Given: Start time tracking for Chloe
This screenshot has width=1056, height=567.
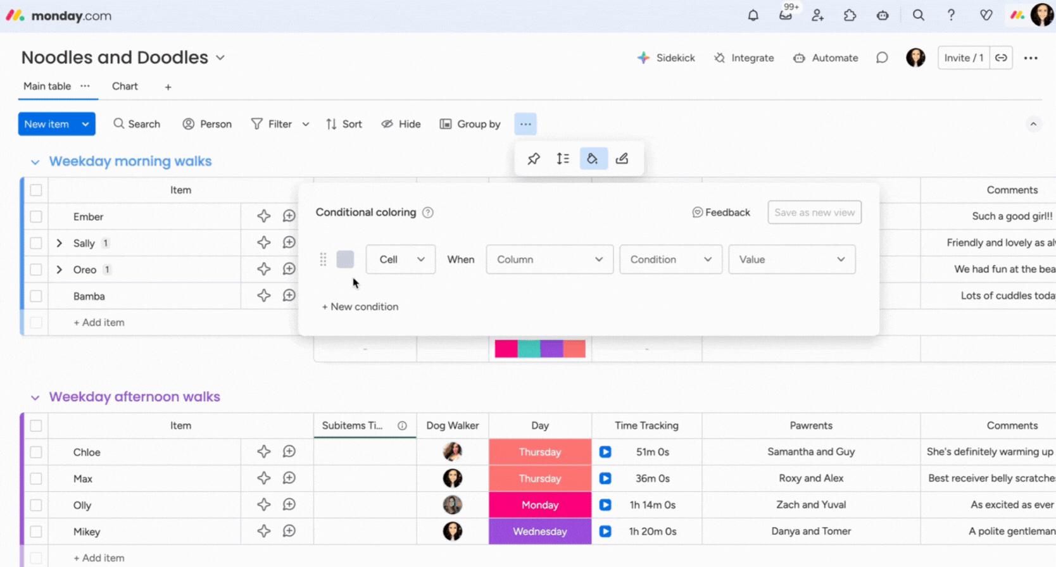Looking at the screenshot, I should [605, 452].
